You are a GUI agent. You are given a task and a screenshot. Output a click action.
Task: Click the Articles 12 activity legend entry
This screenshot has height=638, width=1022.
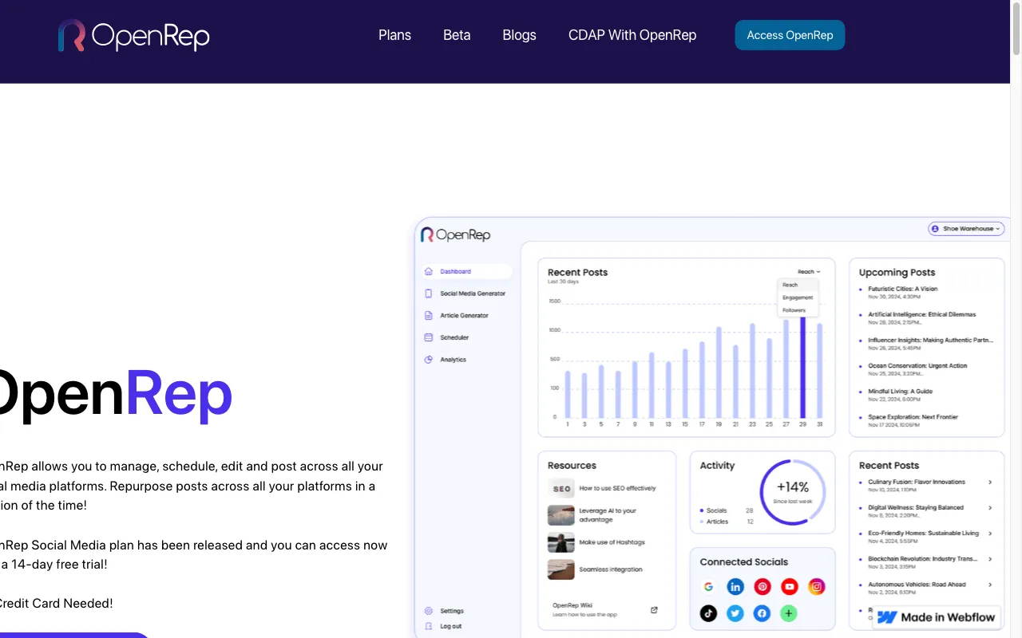(x=727, y=522)
